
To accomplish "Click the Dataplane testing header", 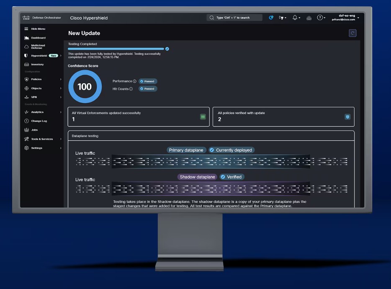I will pos(85,136).
